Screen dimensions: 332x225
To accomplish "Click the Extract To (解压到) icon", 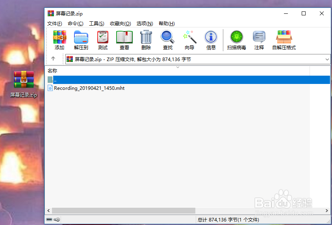I will pos(81,40).
